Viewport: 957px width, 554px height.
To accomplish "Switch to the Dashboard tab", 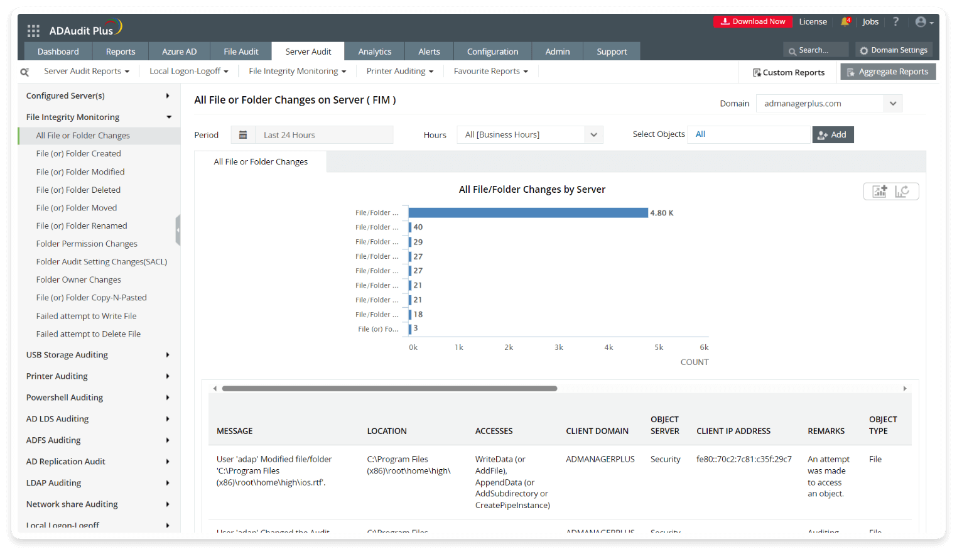I will [58, 52].
